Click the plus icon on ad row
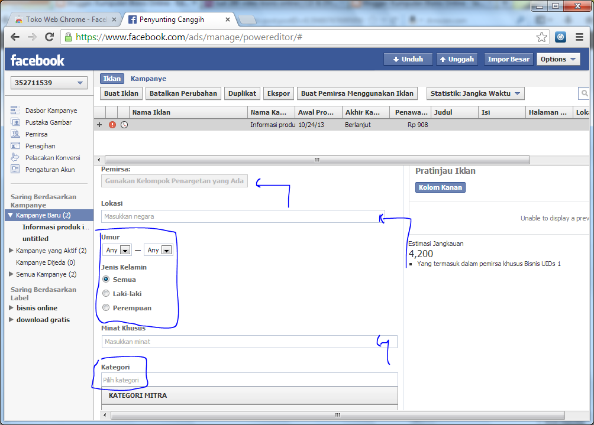The height and width of the screenshot is (425, 594). (99, 125)
